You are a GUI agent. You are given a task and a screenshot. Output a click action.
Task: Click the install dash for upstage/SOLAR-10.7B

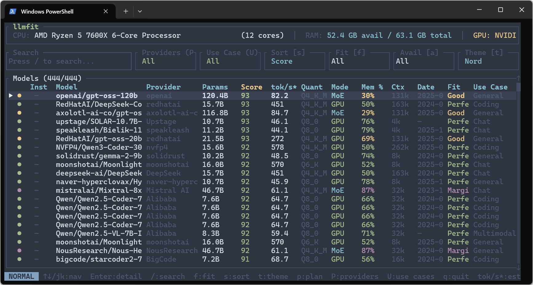(x=37, y=121)
